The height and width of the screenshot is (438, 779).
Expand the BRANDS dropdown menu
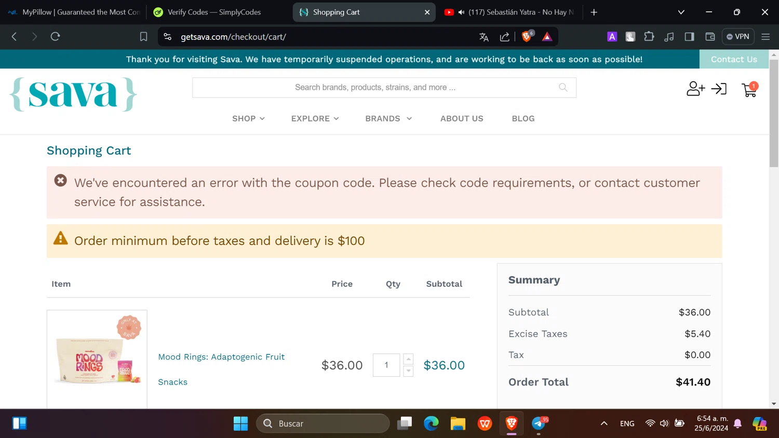388,118
